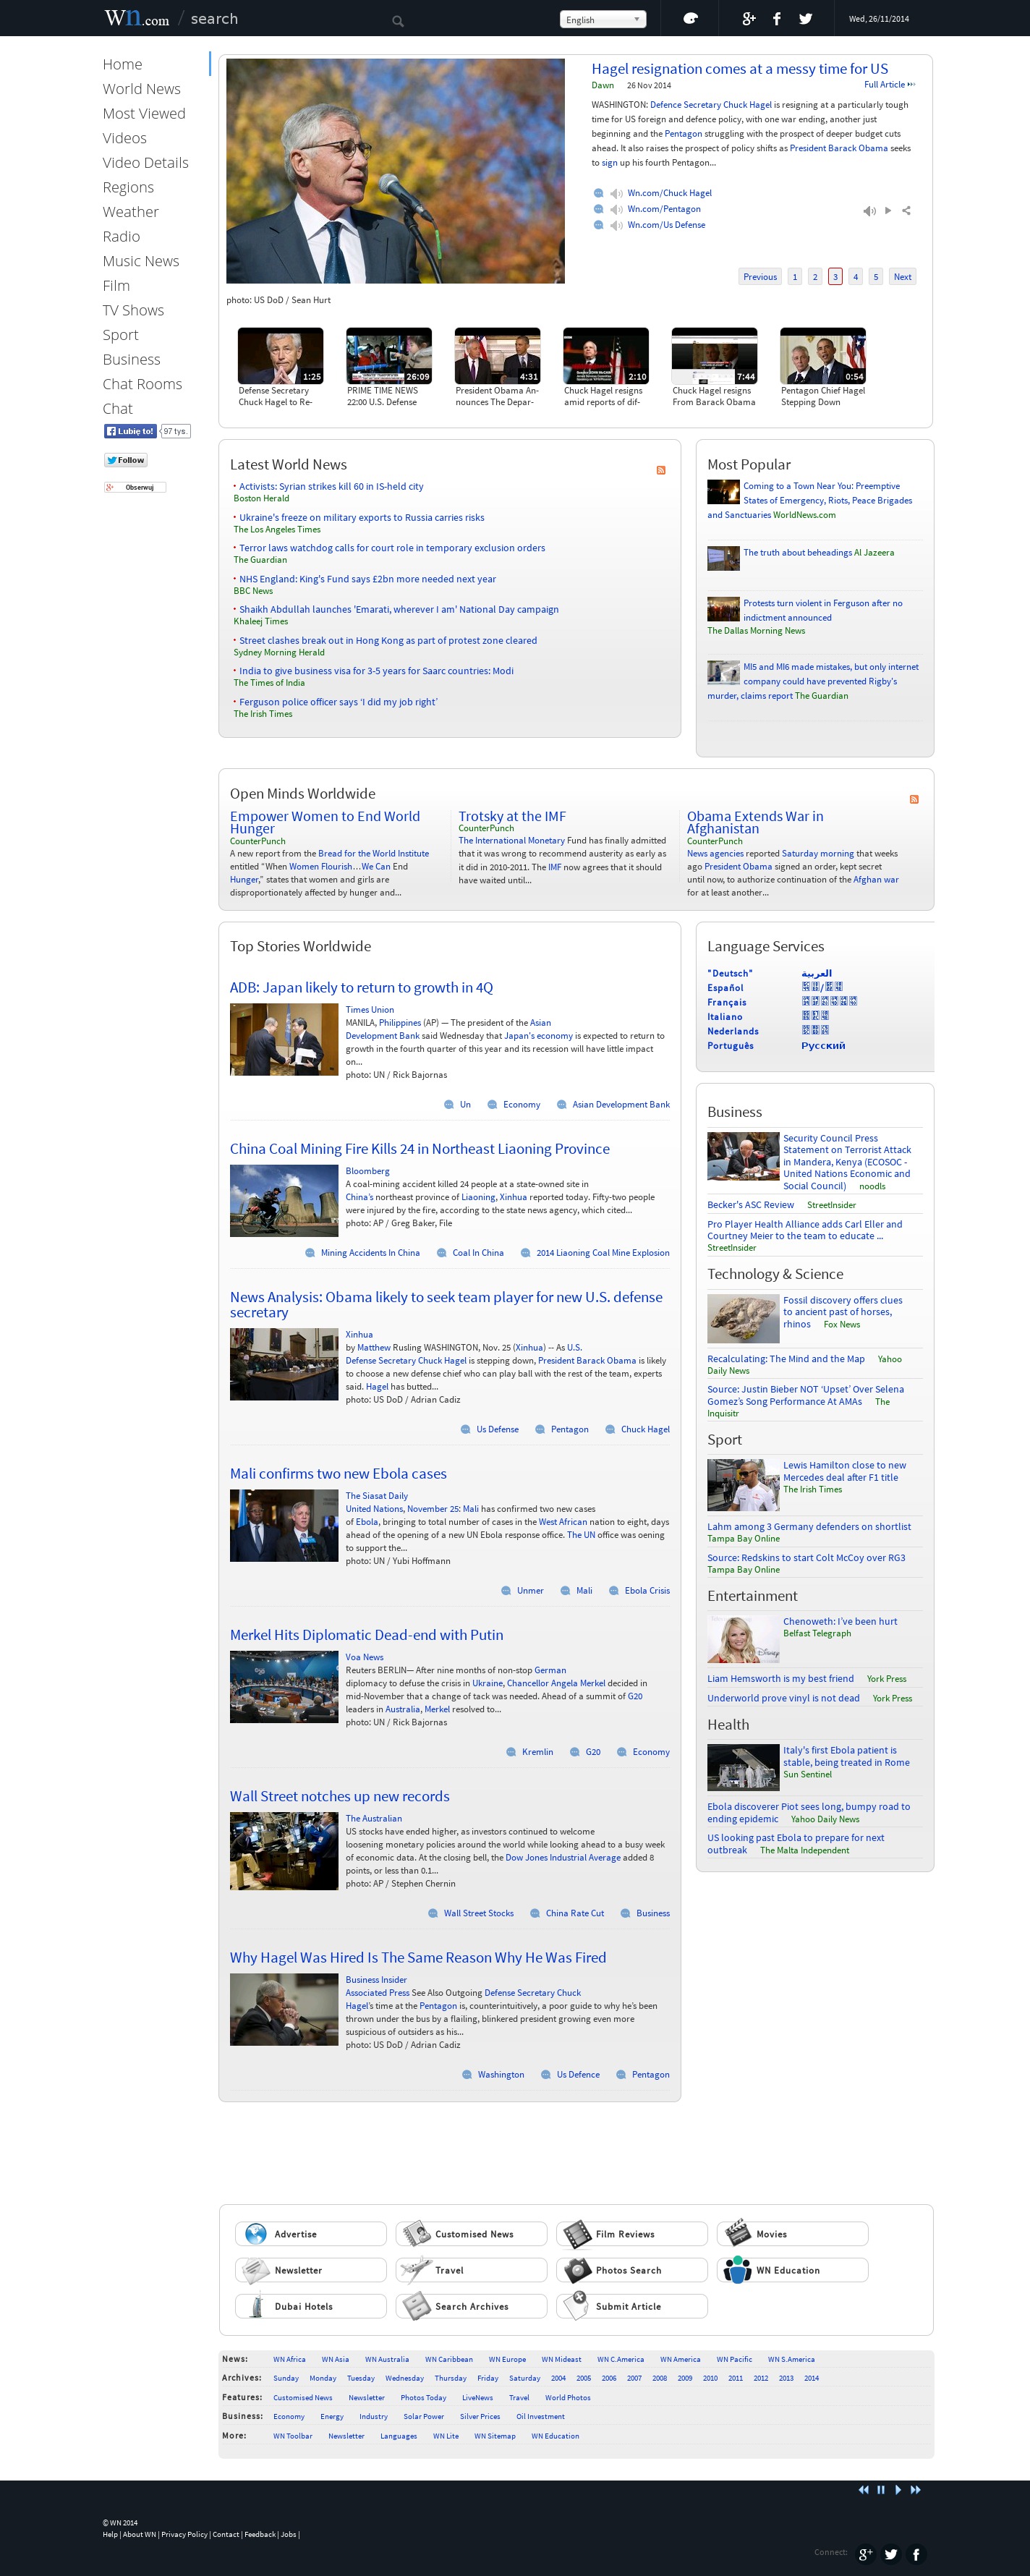
Task: Play the Hagel article audio
Action: 887,211
